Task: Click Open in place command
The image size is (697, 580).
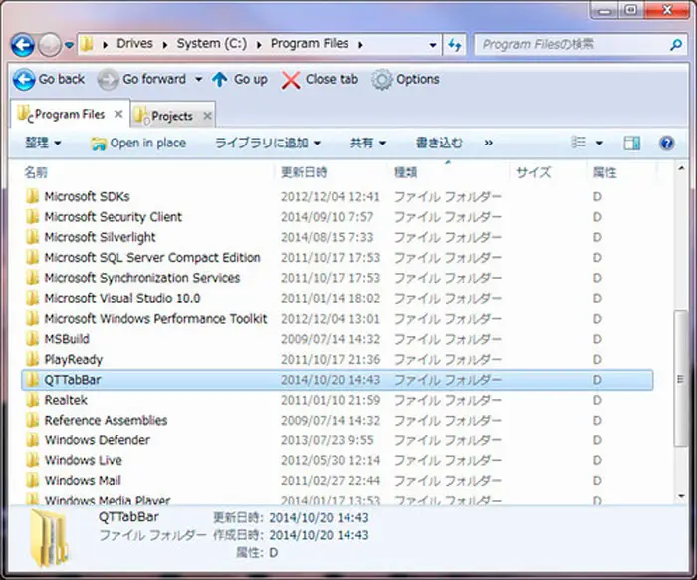Action: click(x=138, y=144)
